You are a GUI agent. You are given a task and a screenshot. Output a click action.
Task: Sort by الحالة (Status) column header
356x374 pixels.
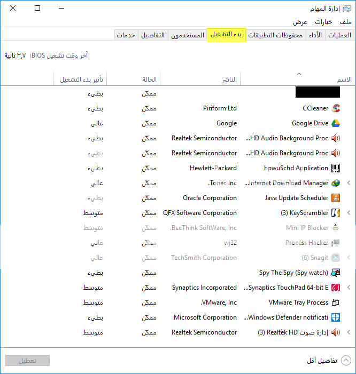tap(133, 78)
